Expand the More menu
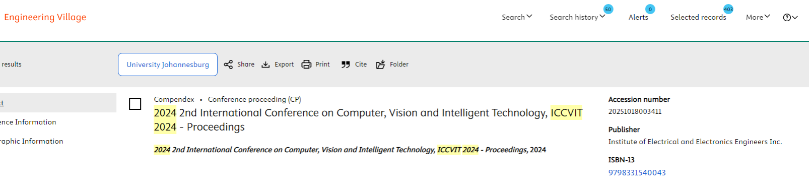810x193 pixels. click(x=758, y=17)
